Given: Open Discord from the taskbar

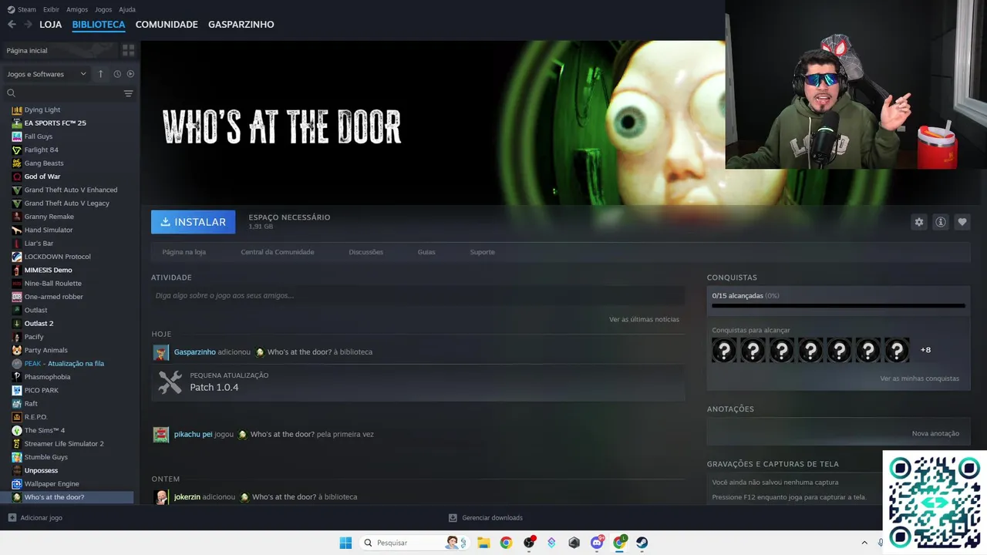Looking at the screenshot, I should (597, 543).
